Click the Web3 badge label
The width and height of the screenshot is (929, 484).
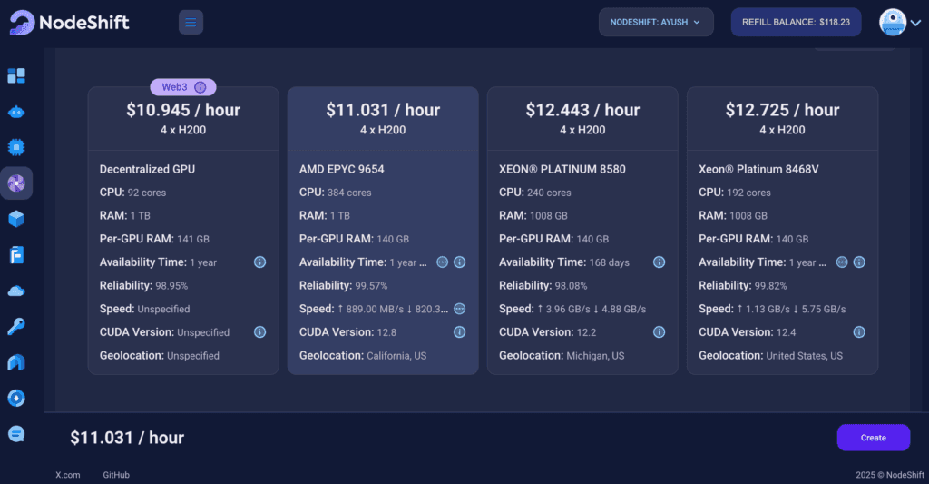[x=175, y=87]
